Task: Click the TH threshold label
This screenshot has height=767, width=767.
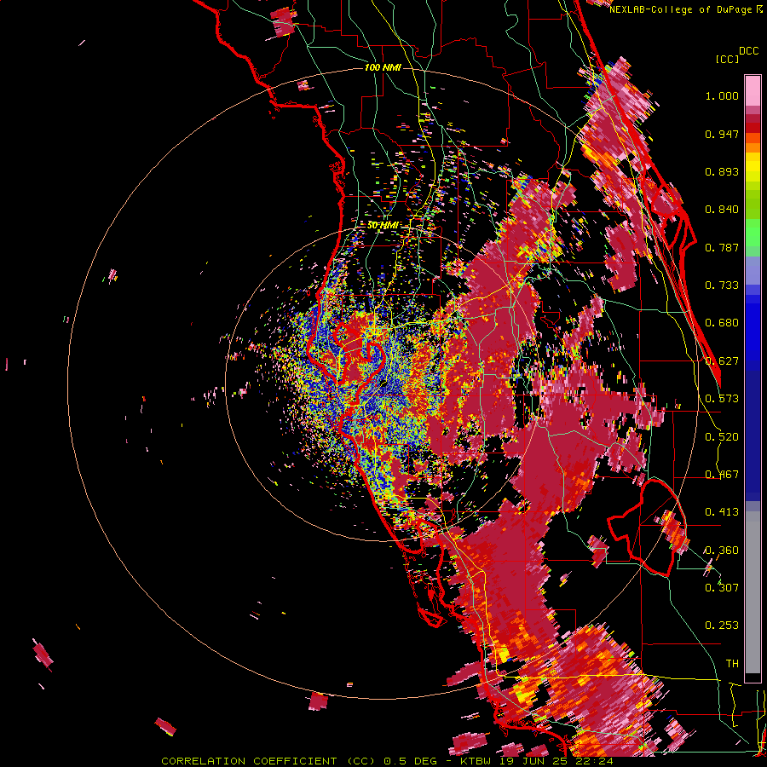Action: [x=732, y=664]
